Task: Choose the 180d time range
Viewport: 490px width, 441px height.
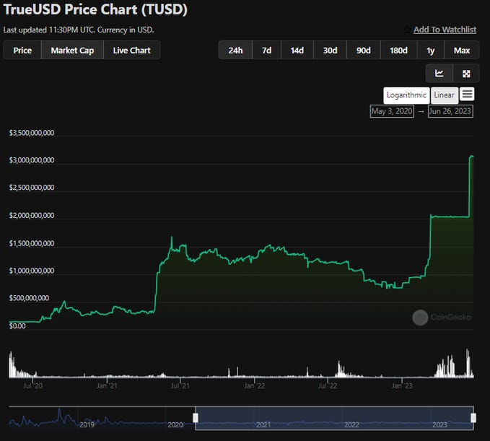Action: (x=398, y=51)
